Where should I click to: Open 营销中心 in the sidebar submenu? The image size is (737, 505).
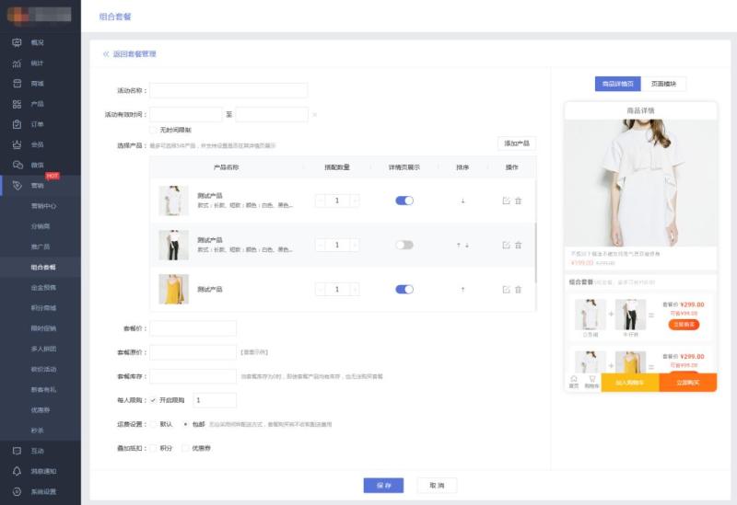tap(43, 206)
